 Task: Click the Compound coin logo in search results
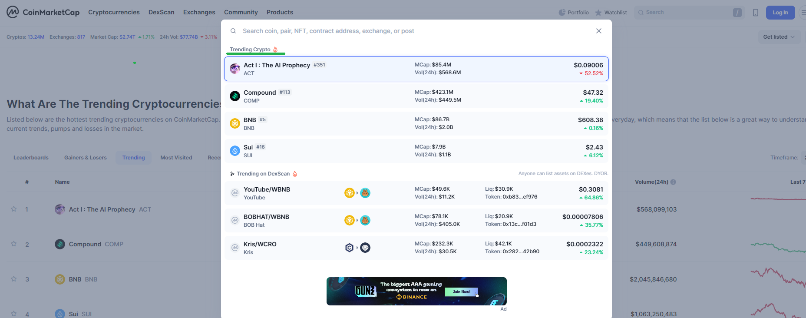(x=235, y=96)
